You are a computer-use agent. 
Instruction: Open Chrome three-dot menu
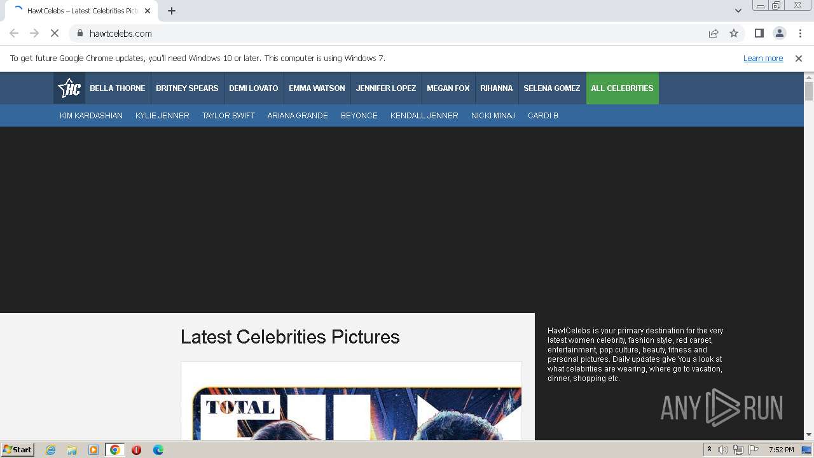pos(800,33)
